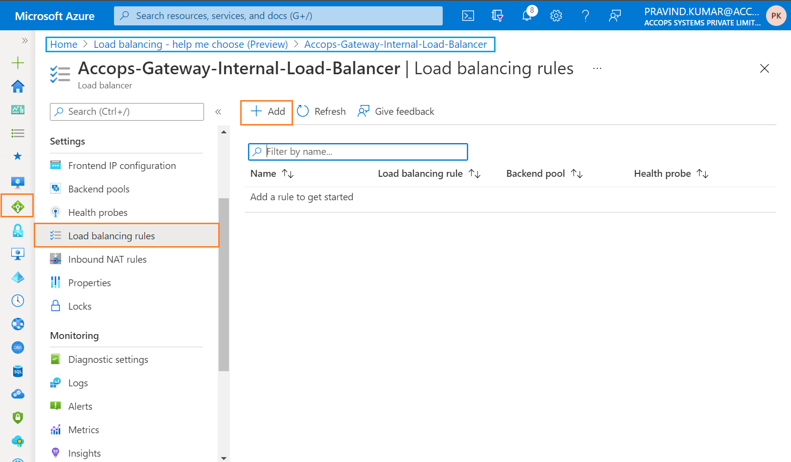Close the Load balancing rules blade

pos(765,68)
